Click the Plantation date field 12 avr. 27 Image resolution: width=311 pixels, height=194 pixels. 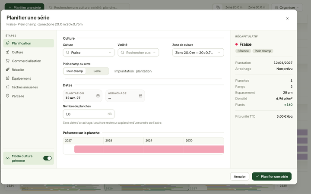(x=83, y=96)
